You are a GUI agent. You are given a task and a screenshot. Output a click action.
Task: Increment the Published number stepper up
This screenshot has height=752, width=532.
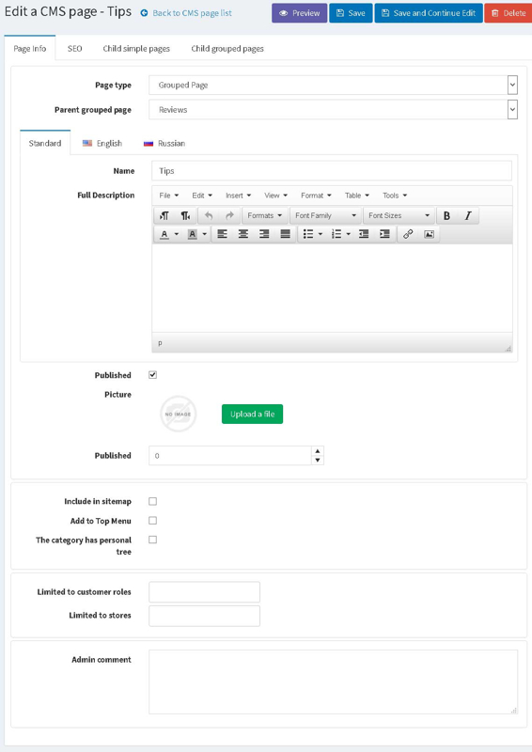pos(318,451)
